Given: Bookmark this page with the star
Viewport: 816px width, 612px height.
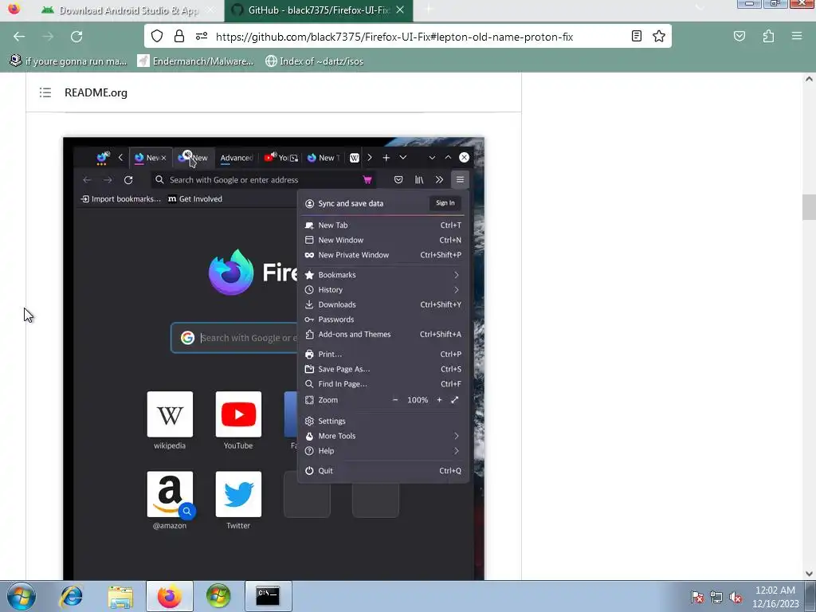Looking at the screenshot, I should pyautogui.click(x=659, y=36).
